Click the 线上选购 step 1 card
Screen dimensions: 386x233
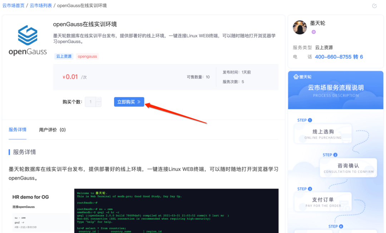pyautogui.click(x=323, y=134)
